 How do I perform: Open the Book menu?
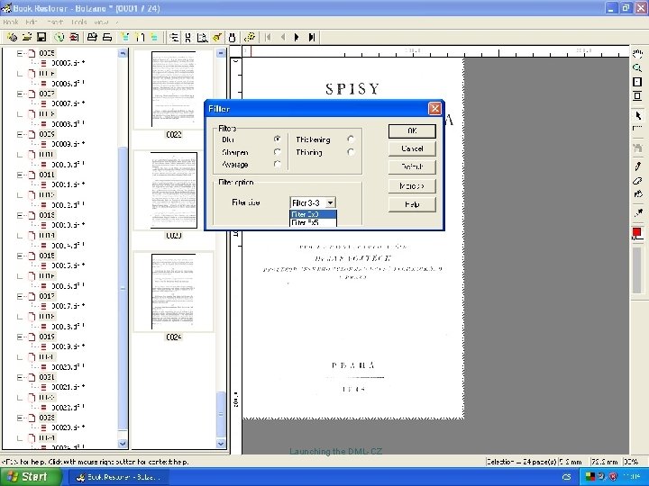click(11, 22)
